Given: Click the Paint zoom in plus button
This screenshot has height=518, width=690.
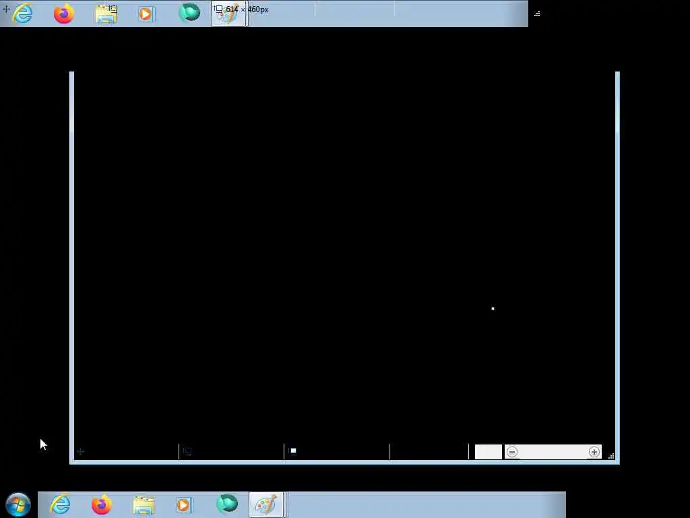Looking at the screenshot, I should click(594, 452).
